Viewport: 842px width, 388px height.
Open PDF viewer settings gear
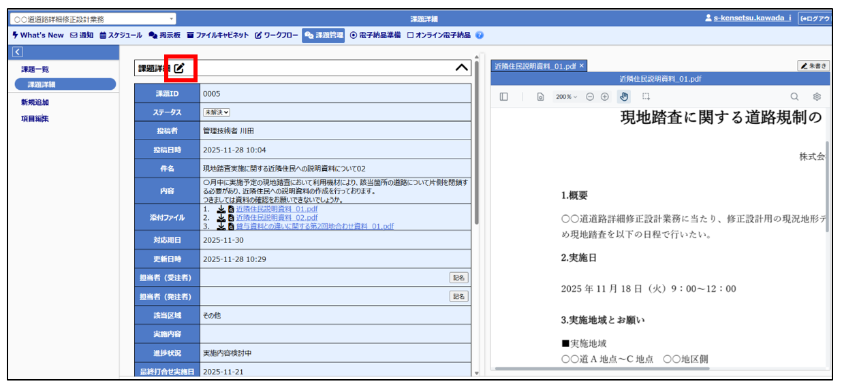coord(817,97)
